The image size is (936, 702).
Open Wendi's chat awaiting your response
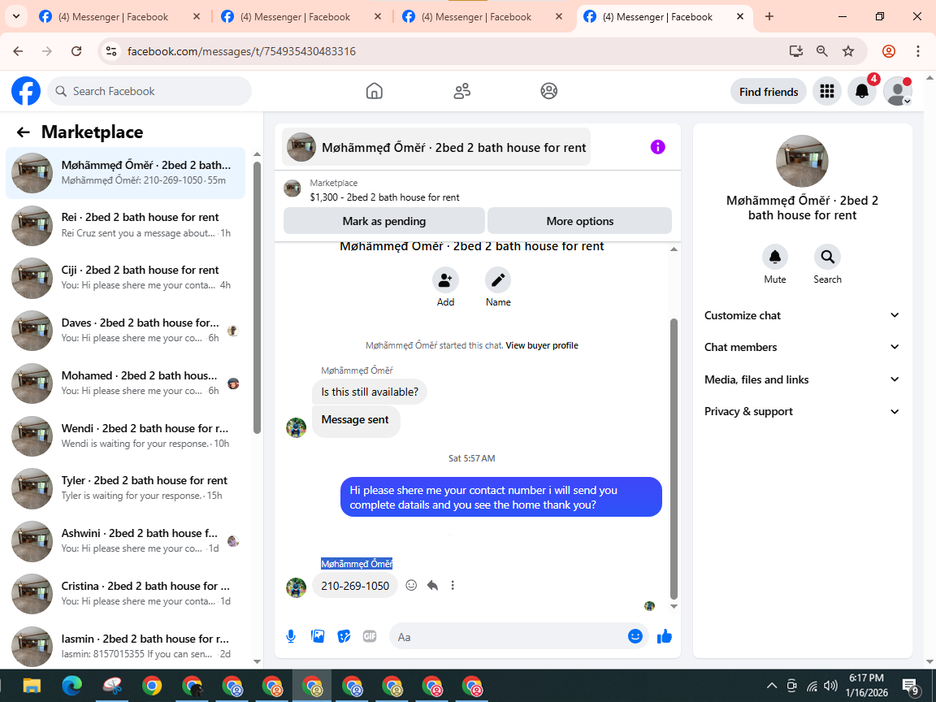(125, 435)
